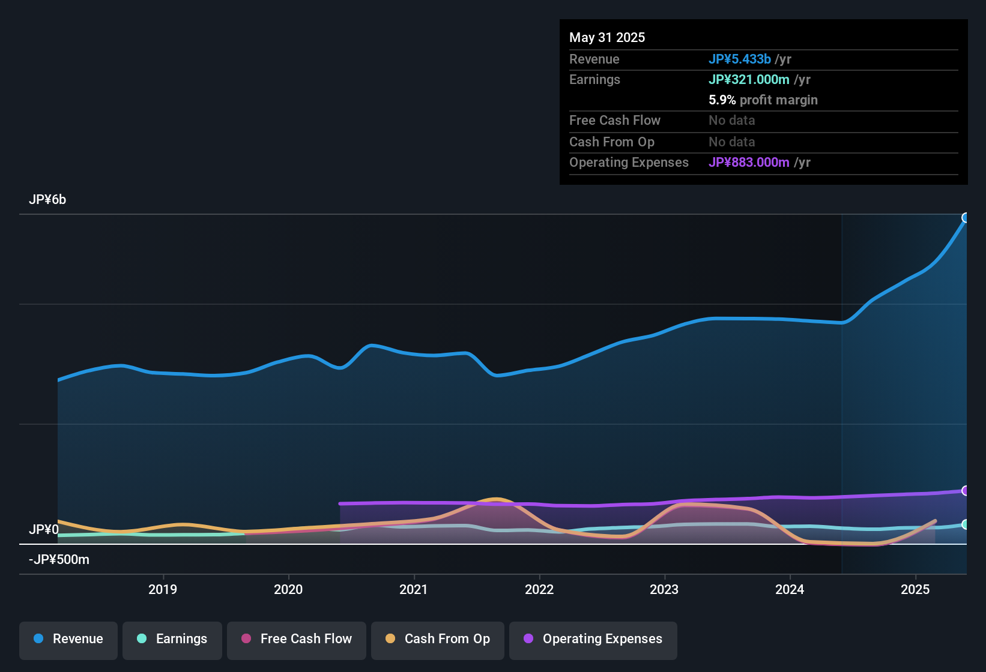Screen dimensions: 986x672
Task: Click the 2021 x-axis label
Action: coord(414,589)
